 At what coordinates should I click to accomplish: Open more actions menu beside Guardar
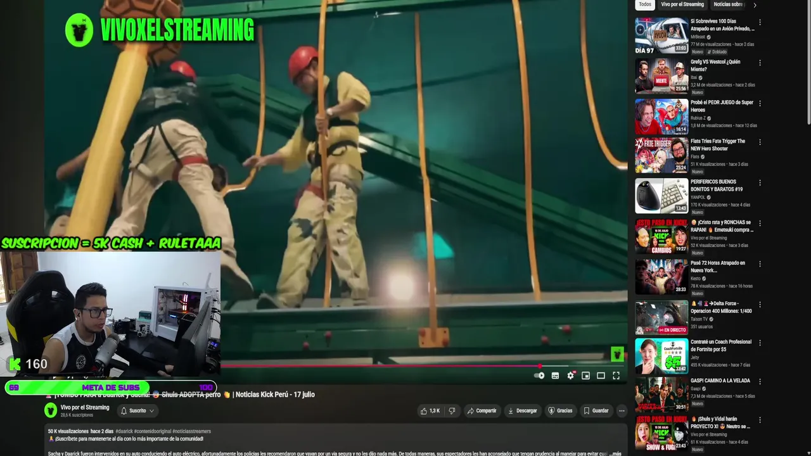[x=622, y=410]
